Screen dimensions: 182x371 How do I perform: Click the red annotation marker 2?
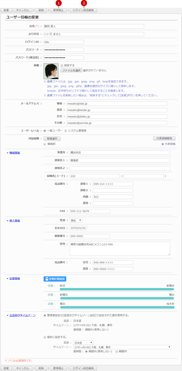(x=84, y=3)
